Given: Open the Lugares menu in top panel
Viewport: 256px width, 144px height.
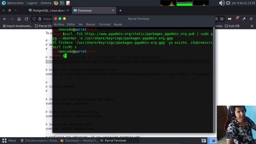Looking at the screenshot, I should click(x=32, y=3).
